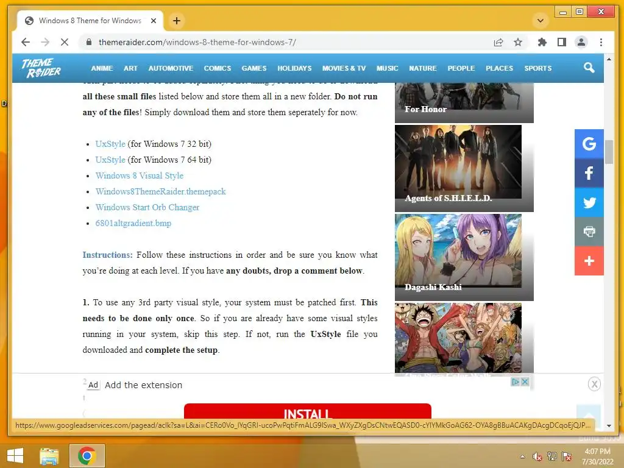Open the MOVIES & TV menu

pyautogui.click(x=344, y=68)
